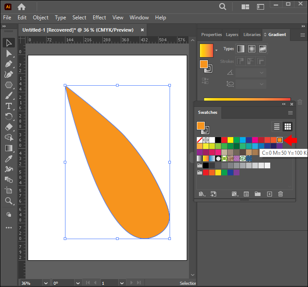Image resolution: width=308 pixels, height=287 pixels.
Task: Open the Swatch Libraries menu icon
Action: click(x=202, y=194)
